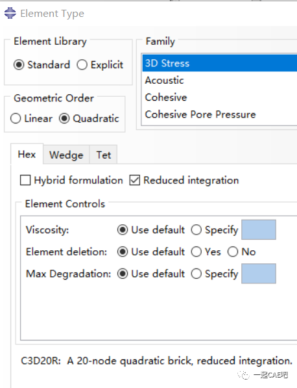Switch to the Hex tab
The height and width of the screenshot is (388, 297).
click(x=27, y=155)
